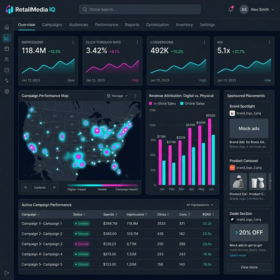Switch to the Performance tab

click(107, 25)
